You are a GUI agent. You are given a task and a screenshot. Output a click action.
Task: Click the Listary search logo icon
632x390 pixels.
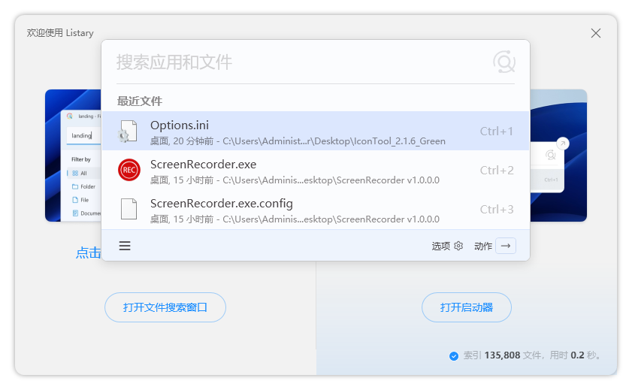503,62
